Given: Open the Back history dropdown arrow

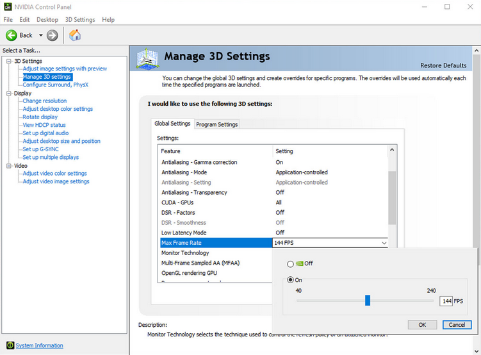Looking at the screenshot, I should pos(40,35).
